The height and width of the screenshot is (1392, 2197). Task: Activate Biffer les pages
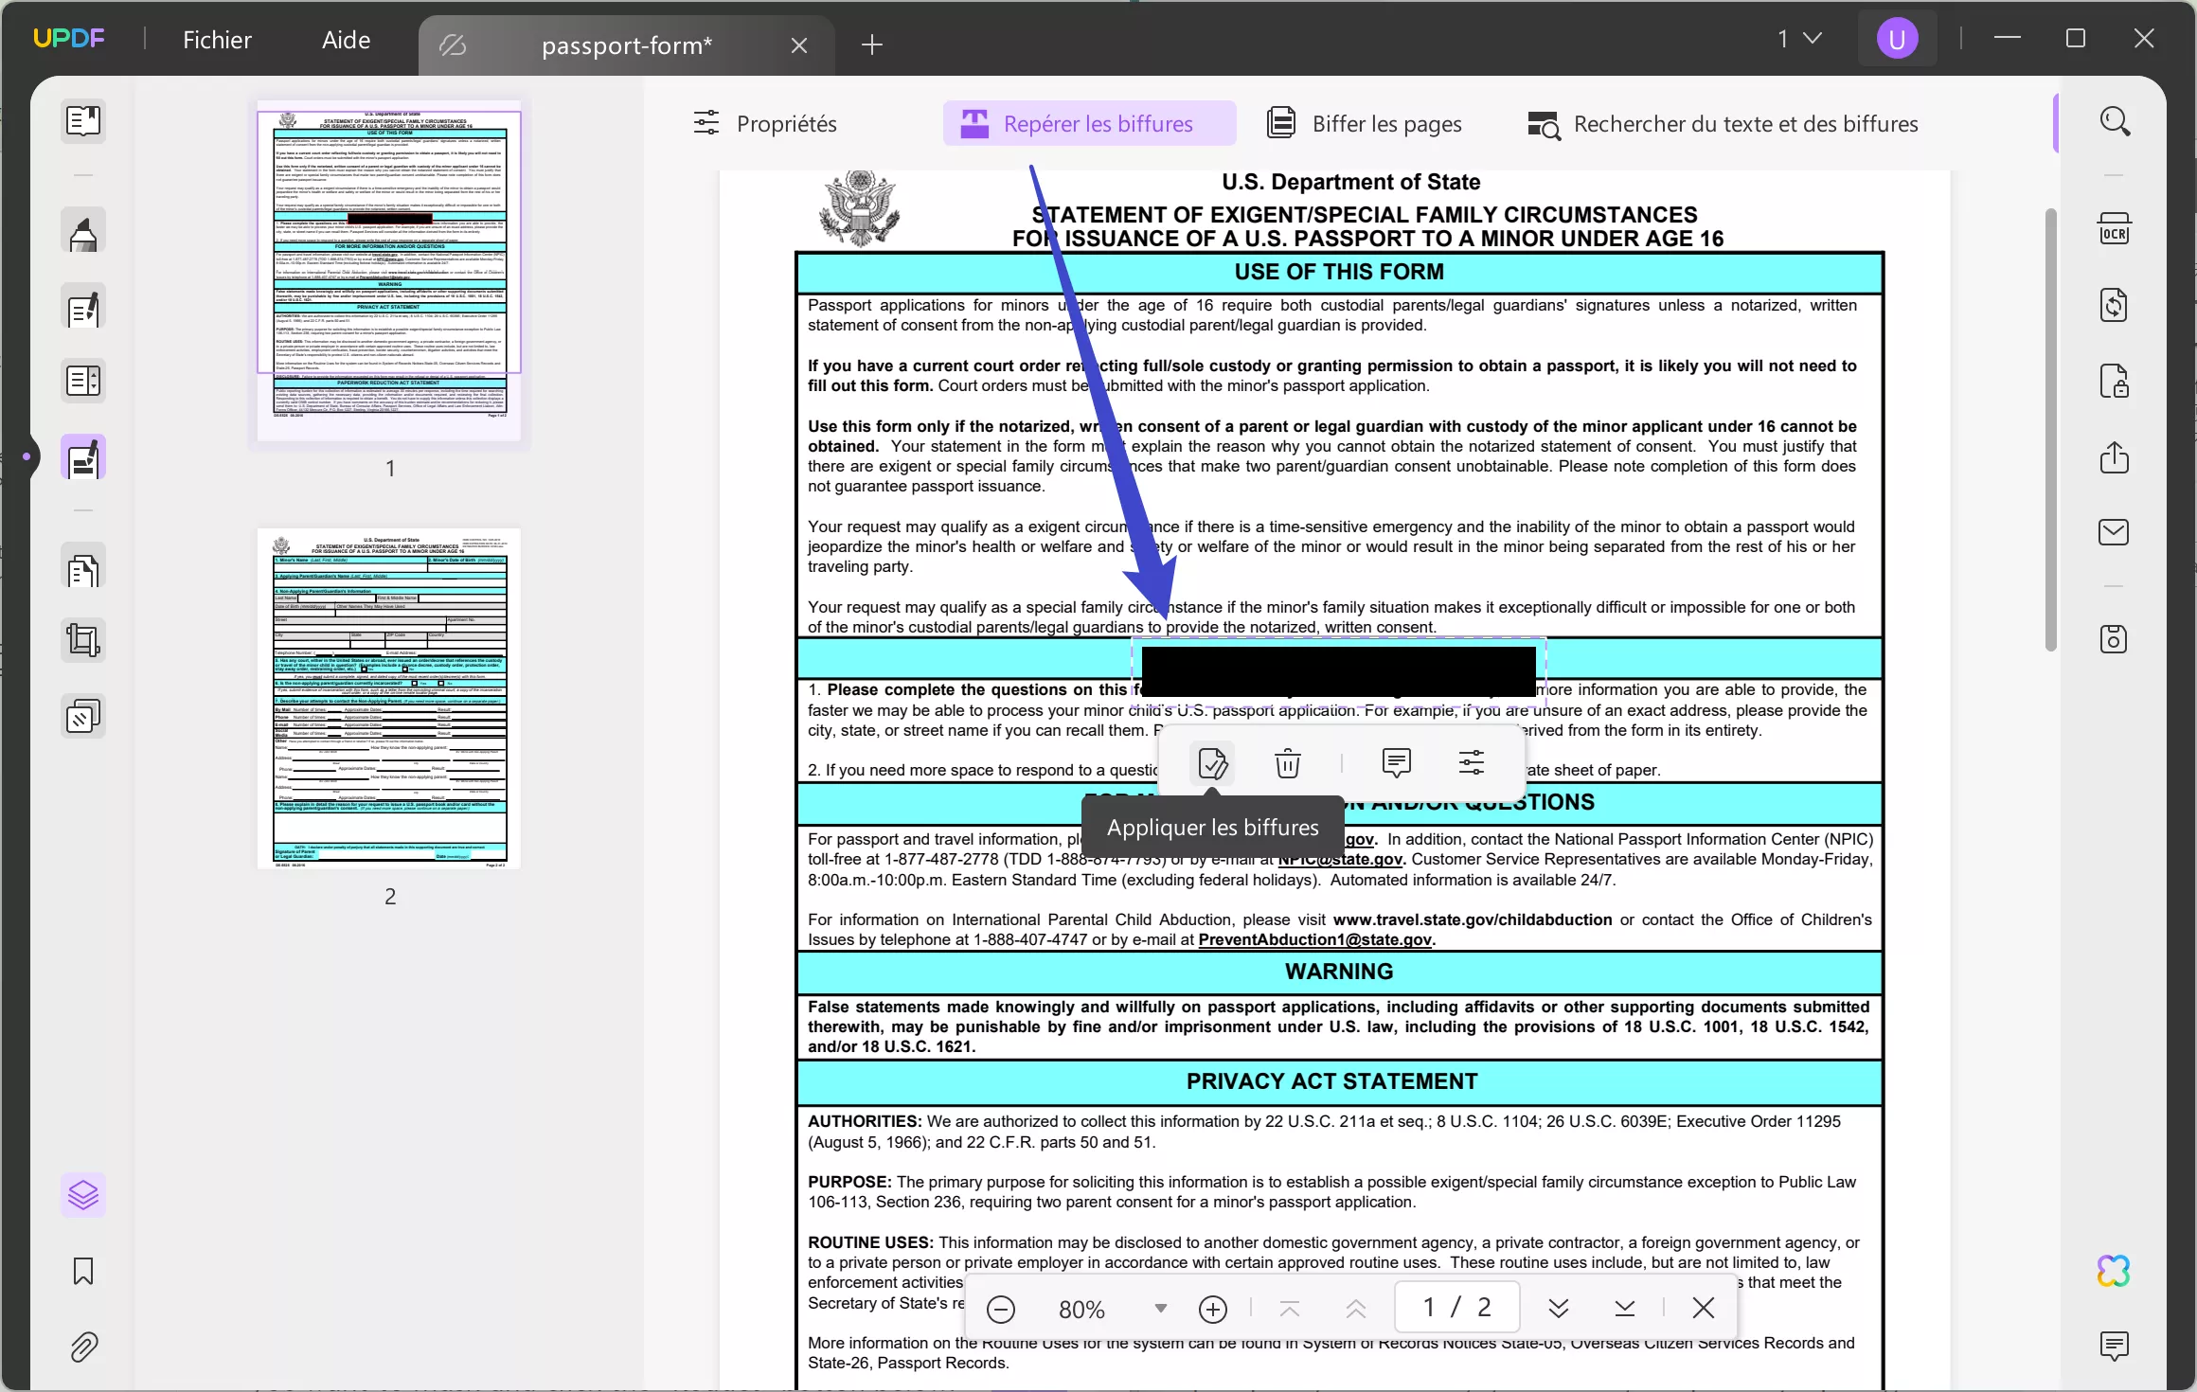1365,123
